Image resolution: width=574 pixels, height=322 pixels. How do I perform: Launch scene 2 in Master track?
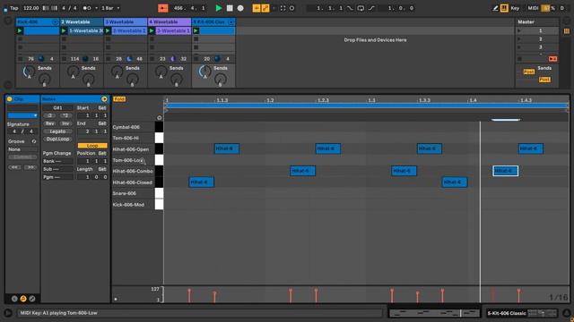(x=518, y=38)
